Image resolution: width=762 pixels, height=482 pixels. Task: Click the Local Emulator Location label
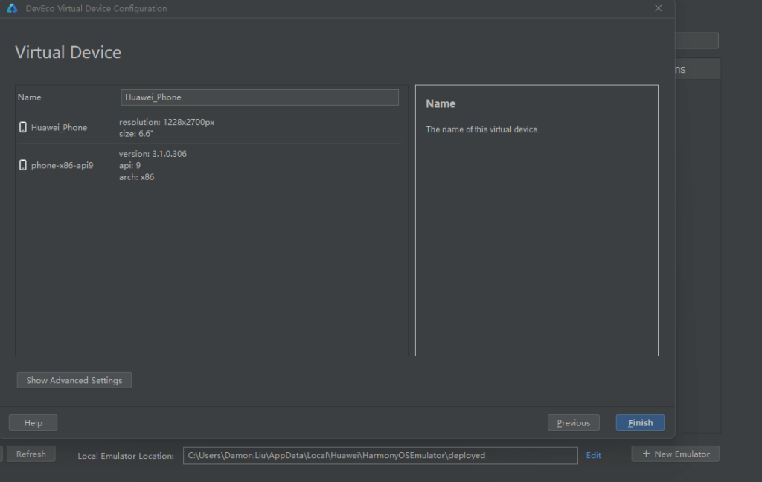(126, 456)
